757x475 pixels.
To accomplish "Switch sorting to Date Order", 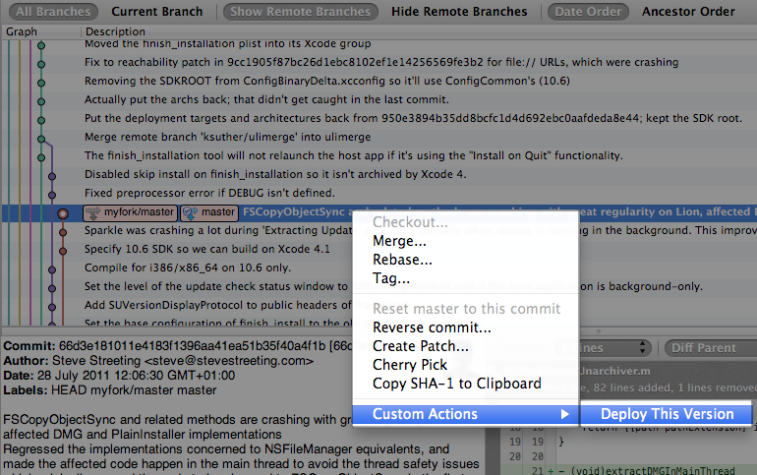I will [x=588, y=12].
